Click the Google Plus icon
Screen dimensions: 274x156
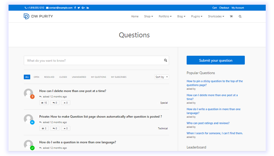tap(83, 8)
